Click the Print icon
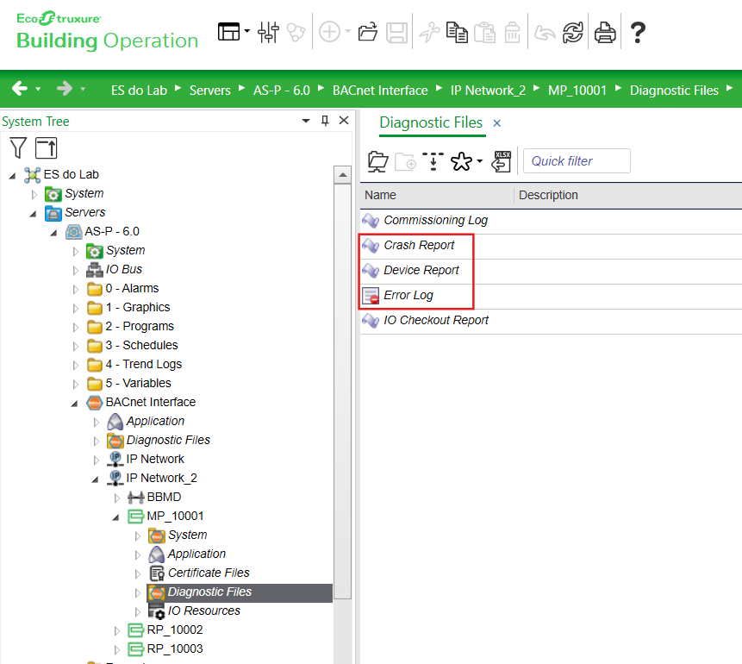742x664 pixels. (x=605, y=33)
